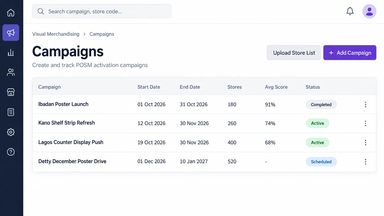Select the 31 Oct 2026 end date
This screenshot has width=384, height=216.
click(194, 104)
